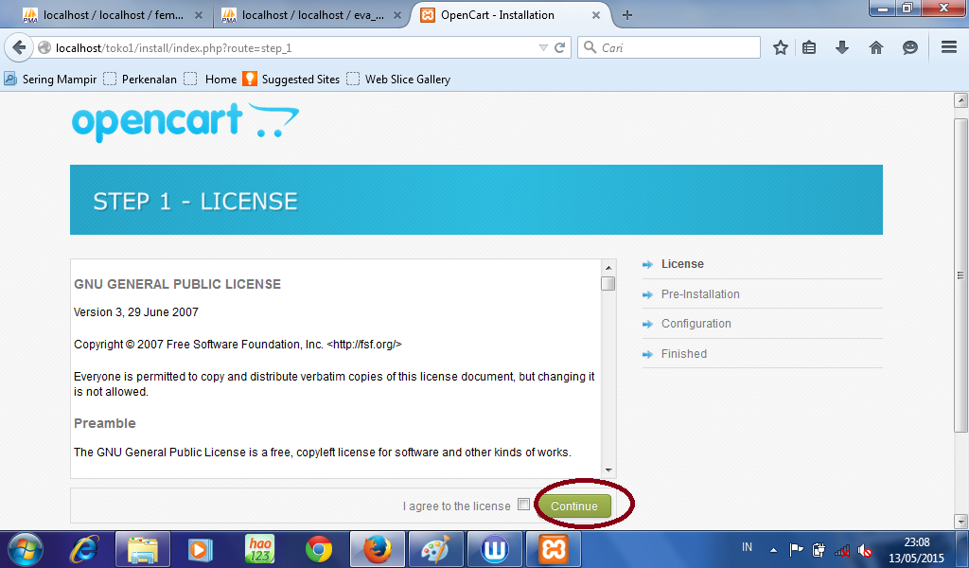The height and width of the screenshot is (568, 969).
Task: Open the Paint taskbar icon
Action: click(435, 549)
